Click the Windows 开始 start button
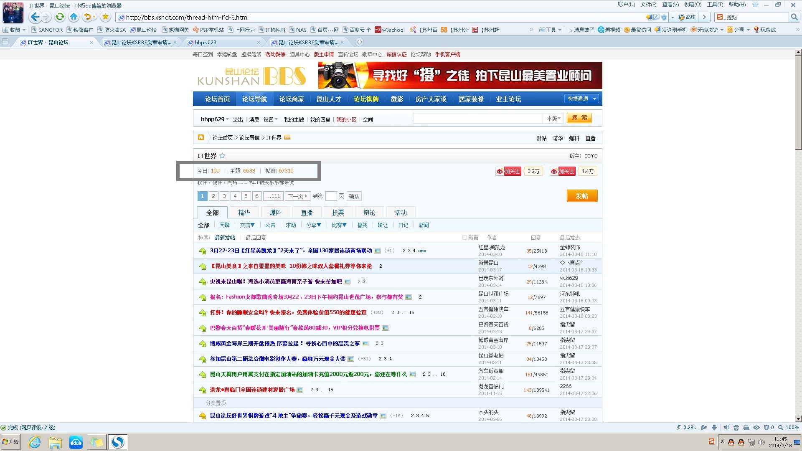 click(10, 442)
